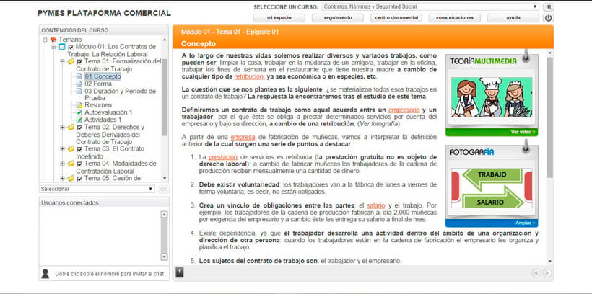Click the main content scrollbar thumb
Screen dimensions: 592x294
(549, 117)
